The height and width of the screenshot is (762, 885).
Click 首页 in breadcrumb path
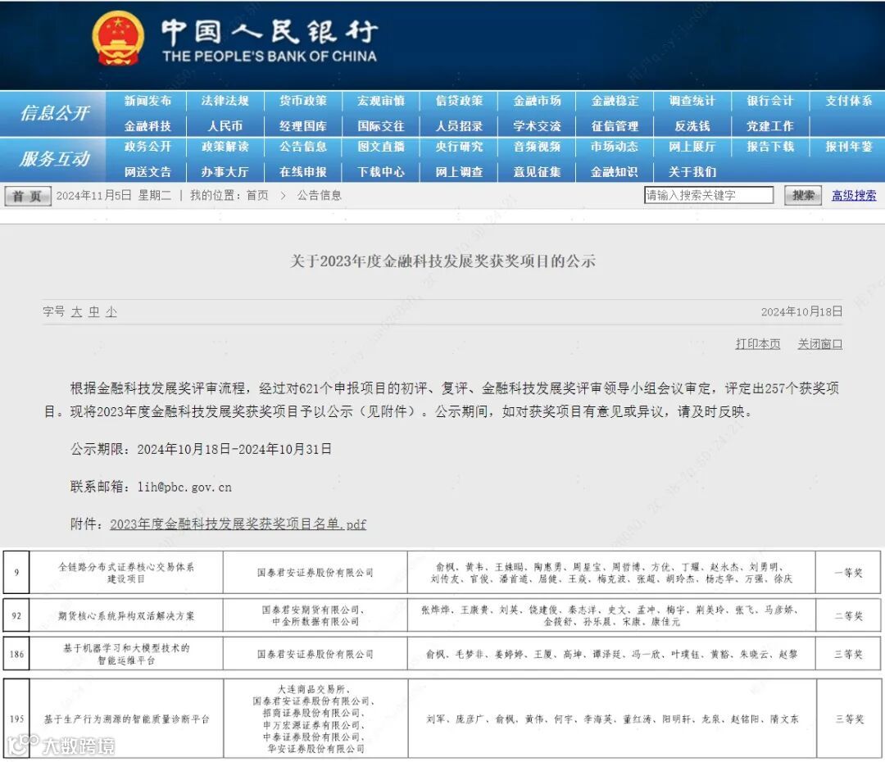[257, 195]
